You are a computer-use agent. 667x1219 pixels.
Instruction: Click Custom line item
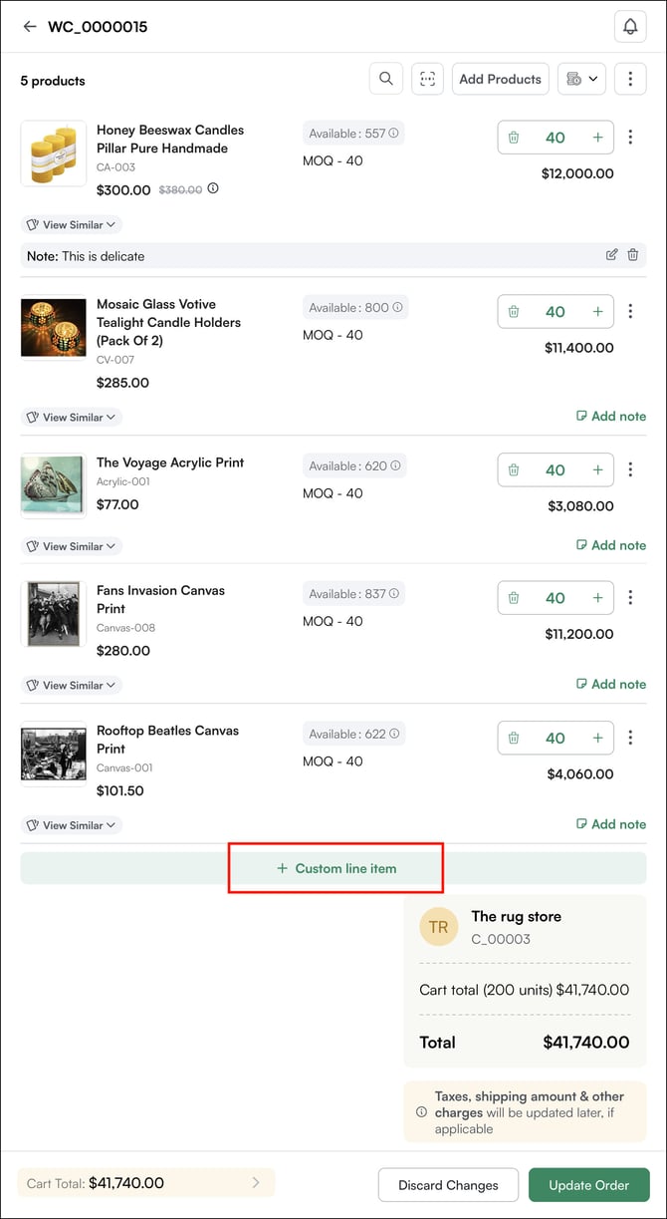tap(335, 867)
